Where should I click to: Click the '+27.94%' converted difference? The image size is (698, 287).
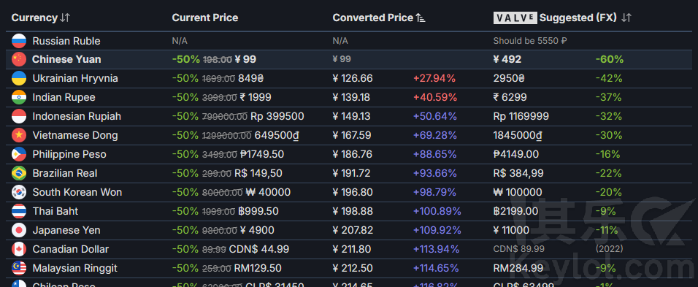pos(434,78)
